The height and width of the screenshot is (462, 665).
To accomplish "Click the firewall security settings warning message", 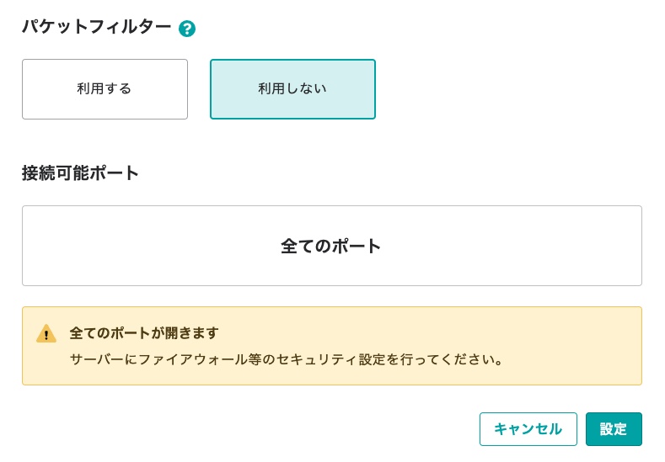I will pos(287,359).
